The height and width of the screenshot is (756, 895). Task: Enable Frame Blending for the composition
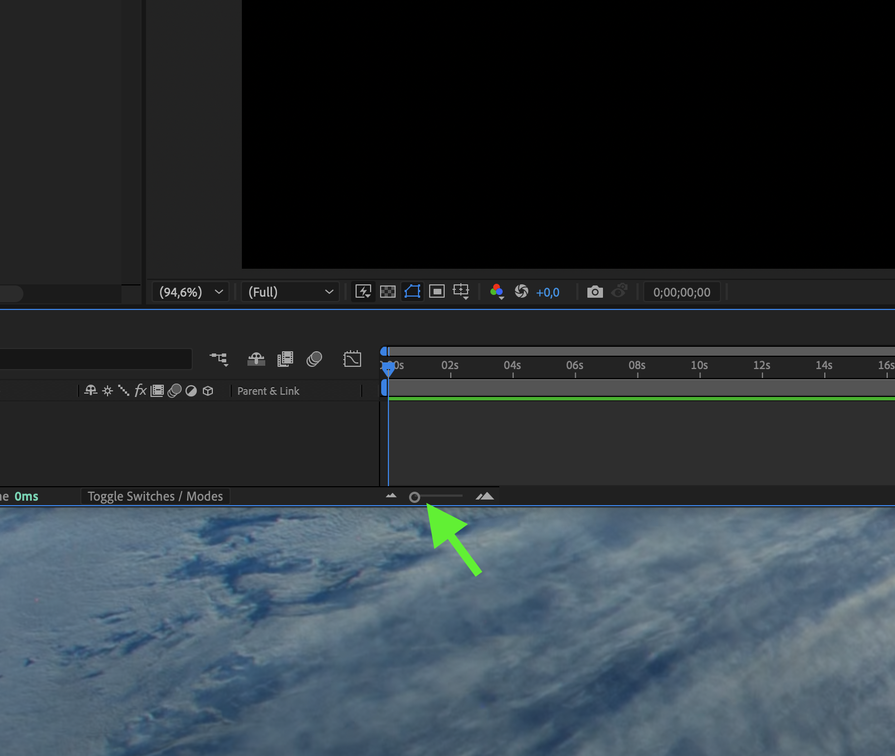pyautogui.click(x=285, y=359)
